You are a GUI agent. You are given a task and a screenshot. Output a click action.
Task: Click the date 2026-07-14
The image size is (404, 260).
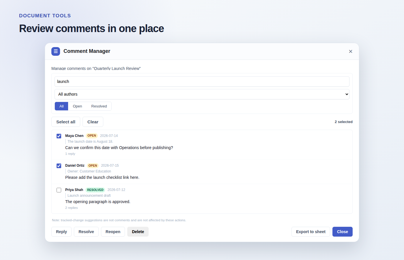109,136
